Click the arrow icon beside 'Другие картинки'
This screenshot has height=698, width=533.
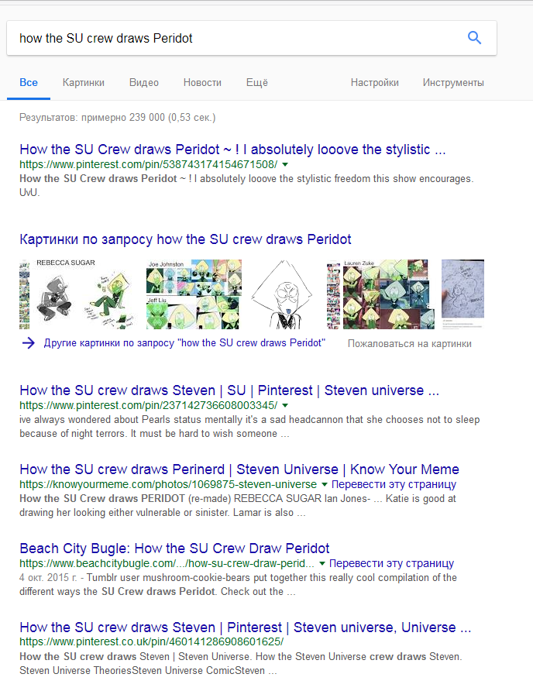(x=29, y=342)
